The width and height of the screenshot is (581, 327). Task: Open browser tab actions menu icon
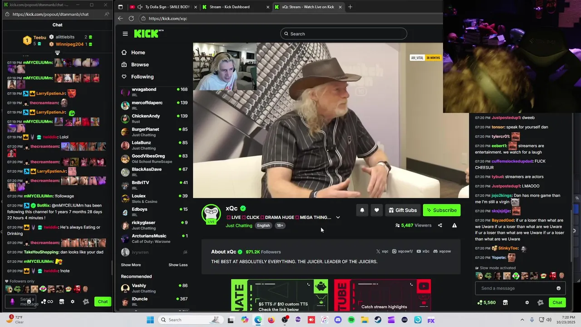[120, 7]
